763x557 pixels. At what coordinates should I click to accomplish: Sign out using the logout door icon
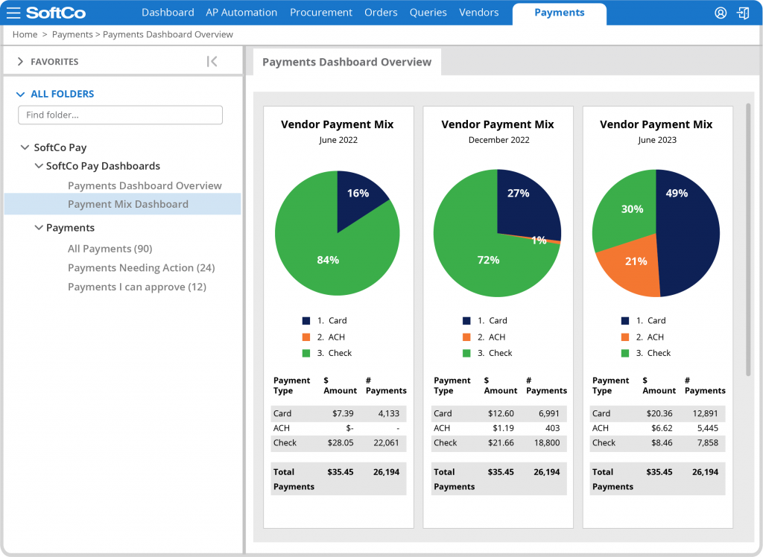(x=744, y=12)
